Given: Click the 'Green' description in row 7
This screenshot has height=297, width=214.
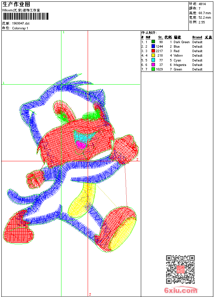Looking at the screenshot, I should pos(178,69).
